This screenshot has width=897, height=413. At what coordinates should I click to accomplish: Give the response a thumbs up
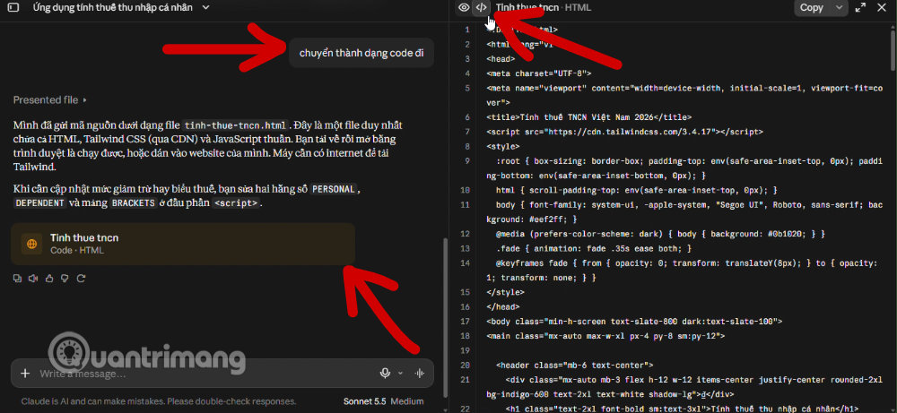[49, 279]
